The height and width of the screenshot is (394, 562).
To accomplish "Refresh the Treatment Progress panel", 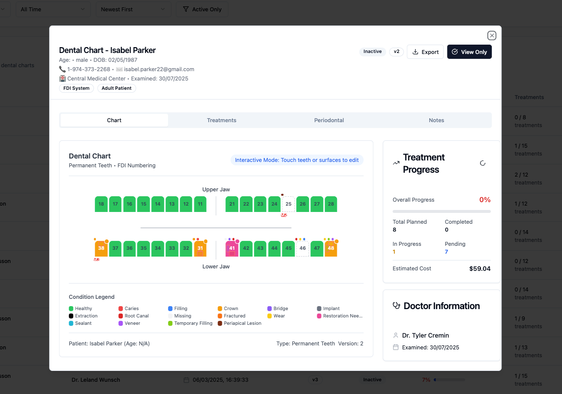I will (x=482, y=163).
